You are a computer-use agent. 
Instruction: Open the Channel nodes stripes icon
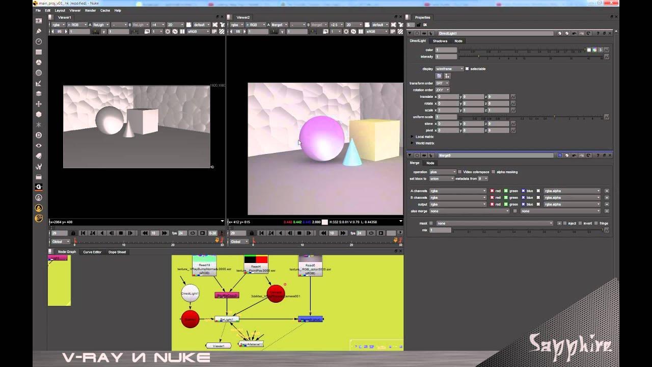coord(39,52)
